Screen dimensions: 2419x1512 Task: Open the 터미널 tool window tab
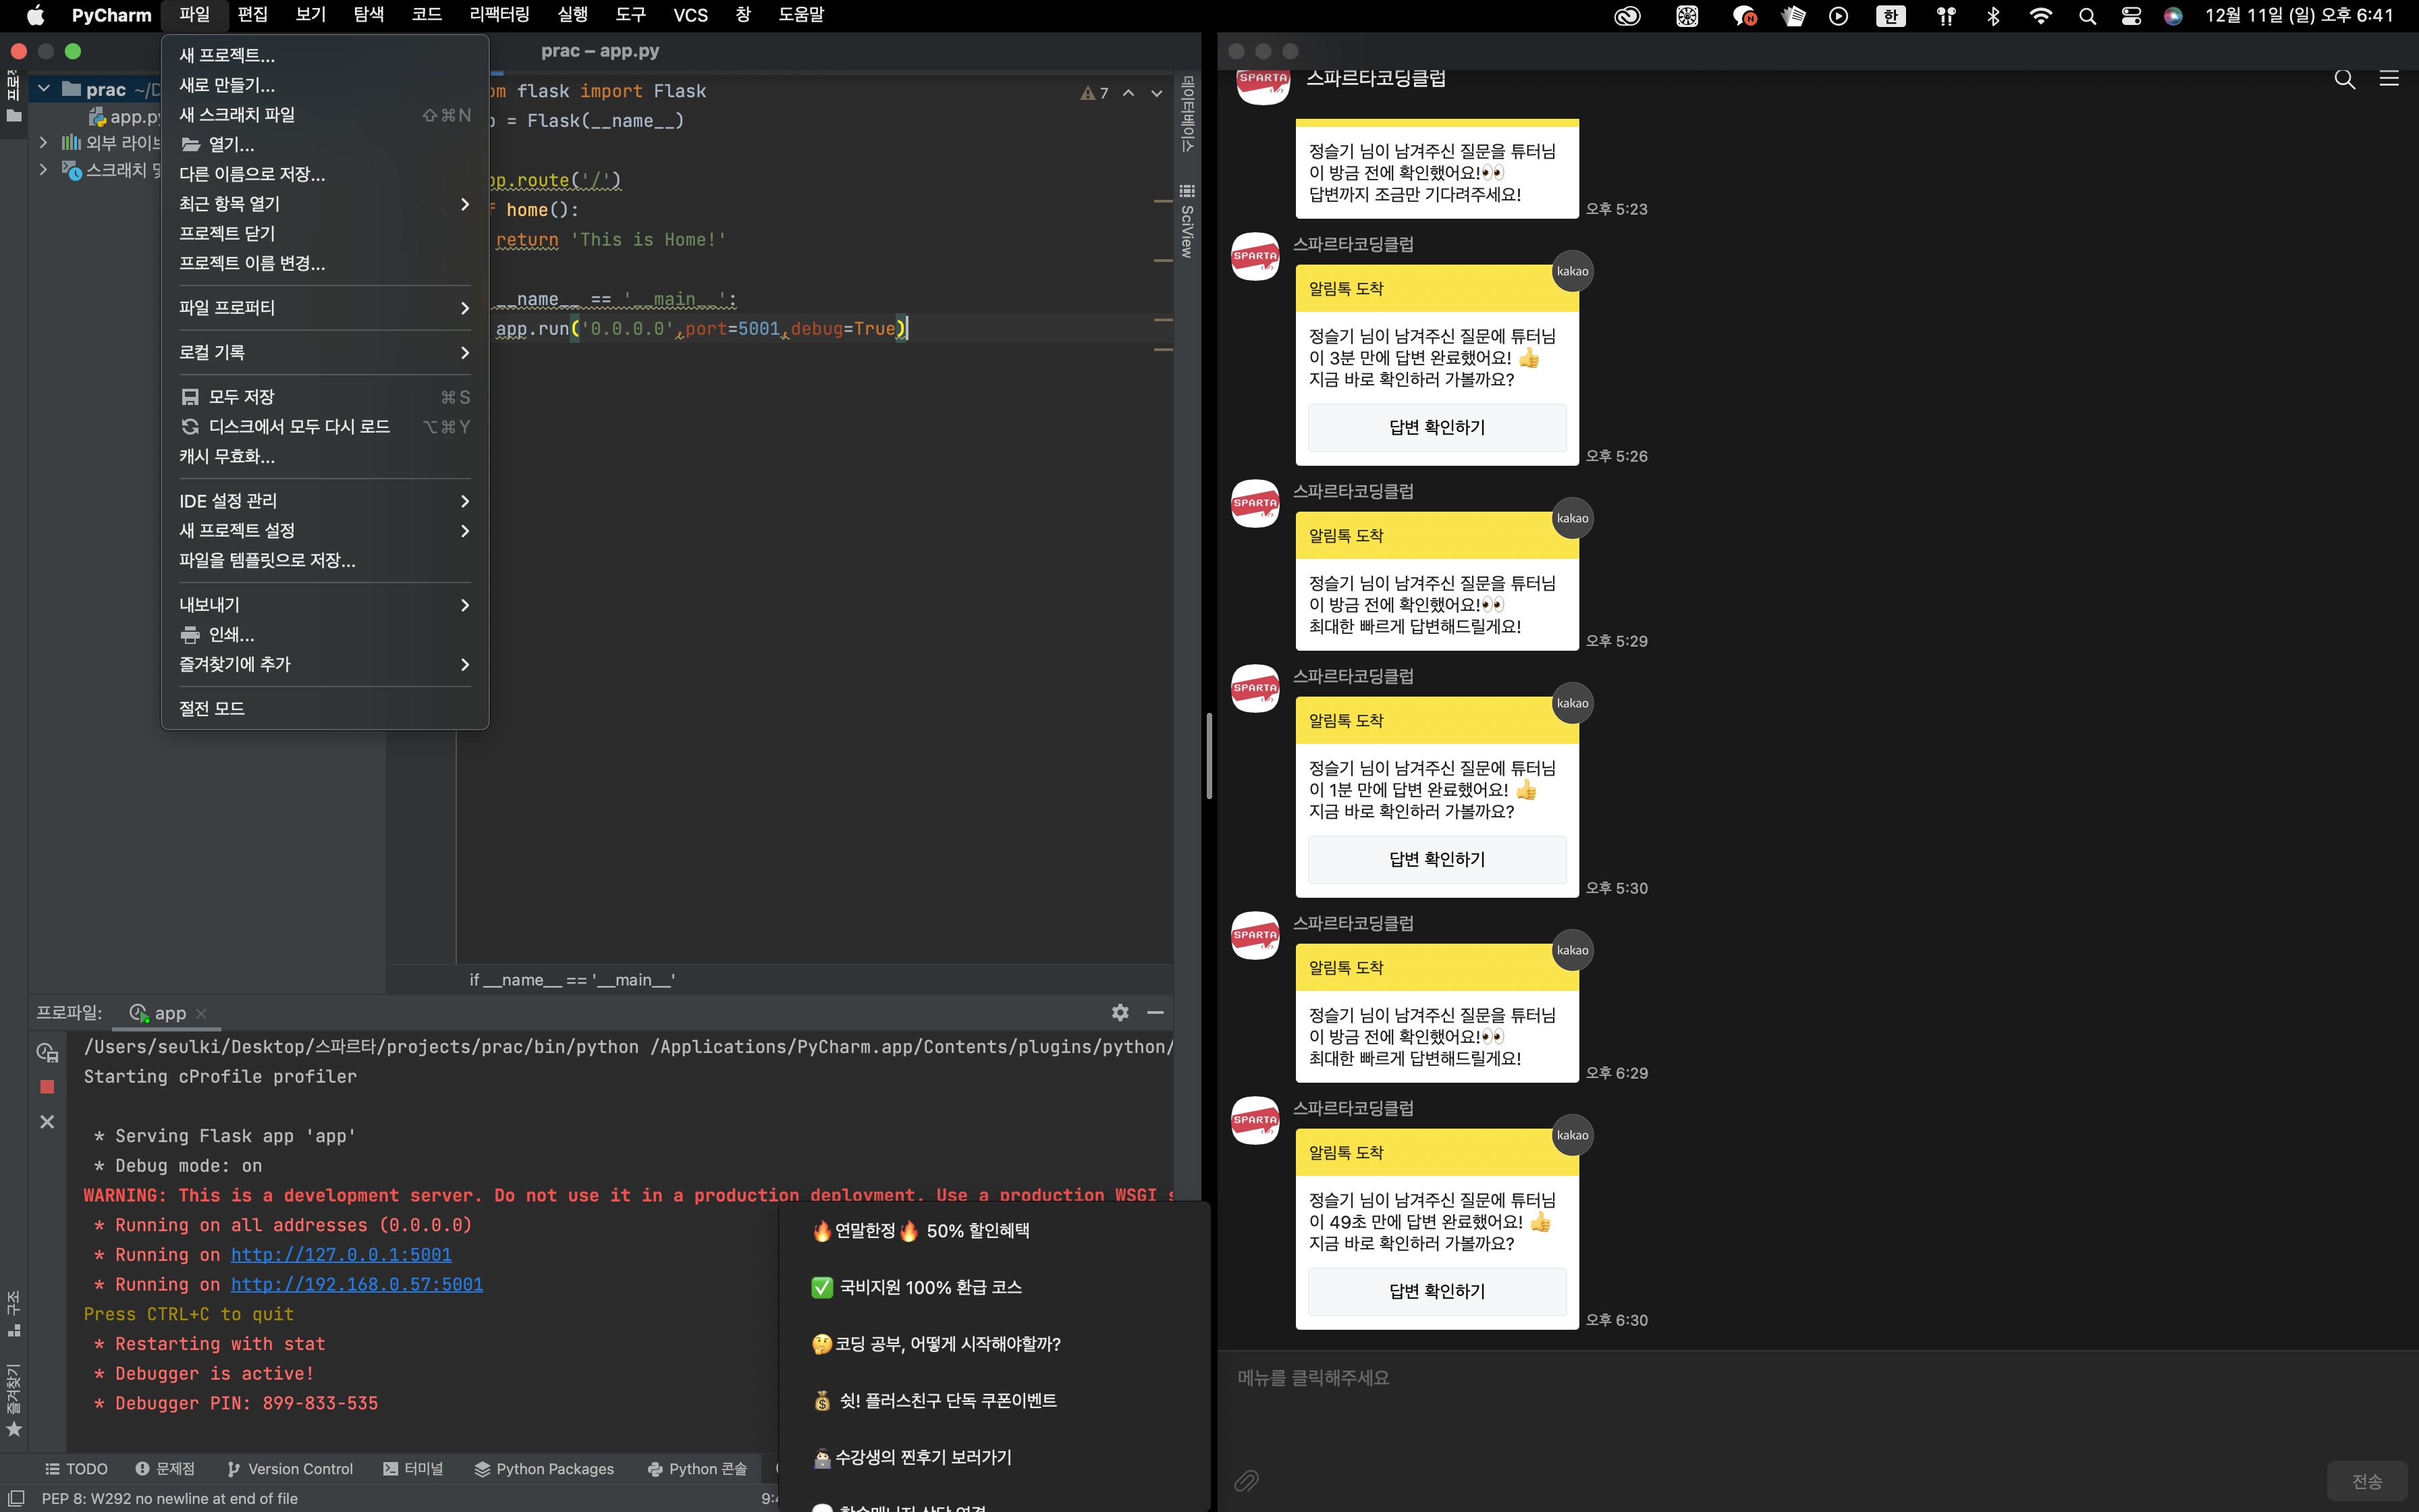click(413, 1468)
